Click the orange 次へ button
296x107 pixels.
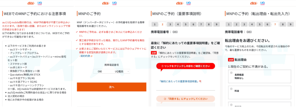click(112, 87)
